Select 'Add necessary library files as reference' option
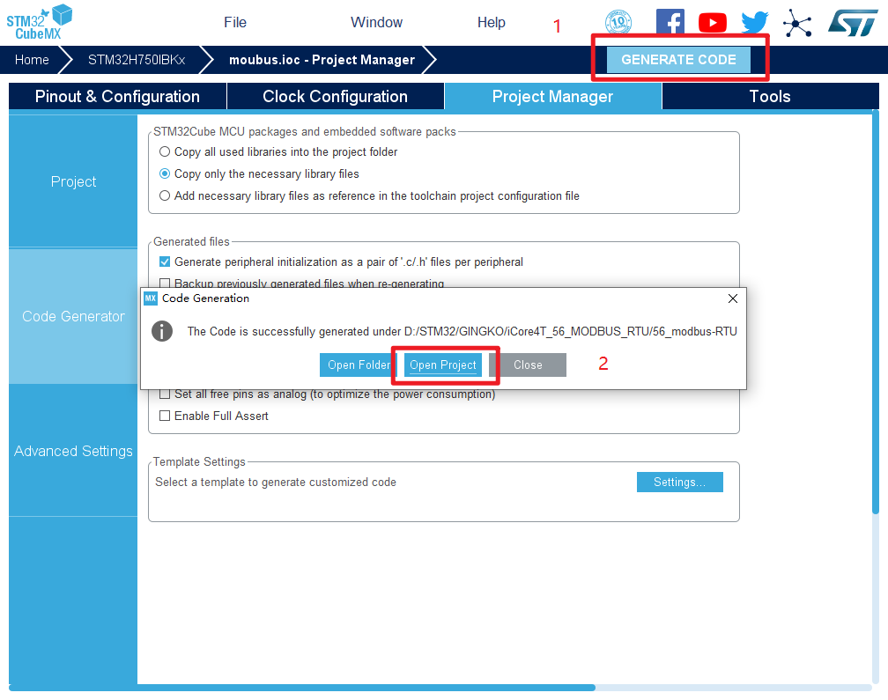Image resolution: width=888 pixels, height=700 pixels. point(165,196)
